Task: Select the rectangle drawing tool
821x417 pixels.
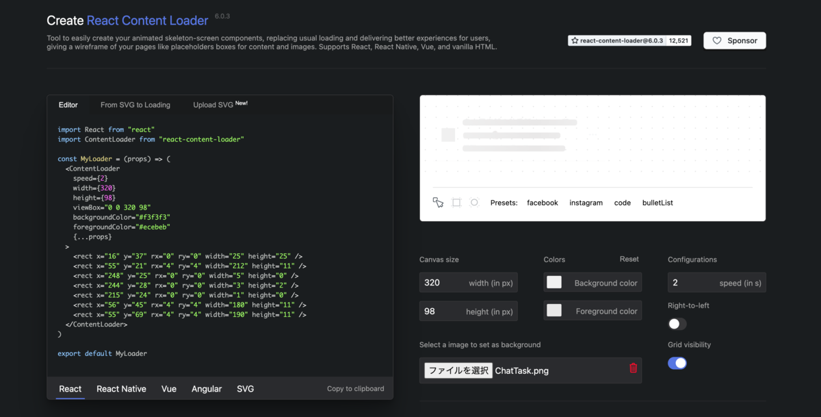Action: click(x=456, y=203)
